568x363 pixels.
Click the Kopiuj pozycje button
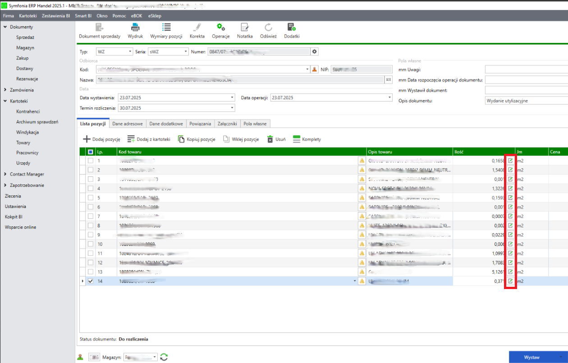click(197, 139)
